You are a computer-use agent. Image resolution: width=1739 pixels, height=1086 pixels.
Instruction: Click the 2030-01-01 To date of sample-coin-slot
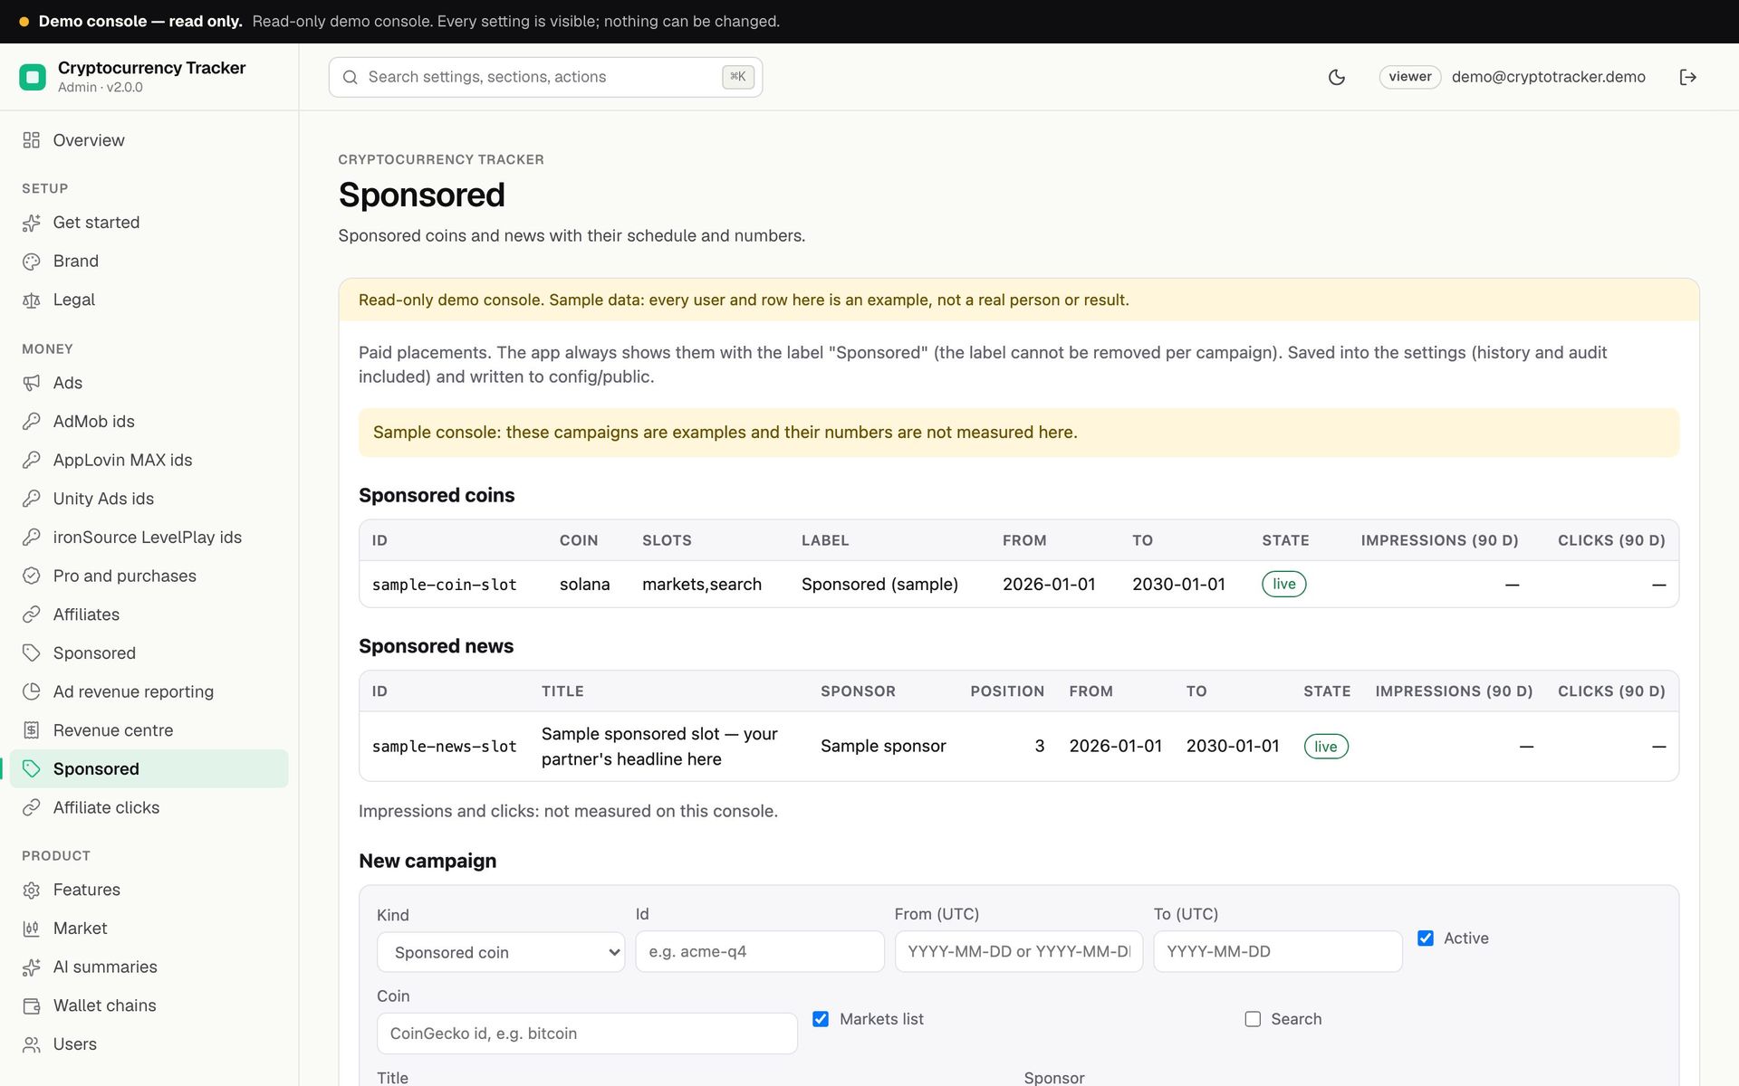coord(1178,585)
